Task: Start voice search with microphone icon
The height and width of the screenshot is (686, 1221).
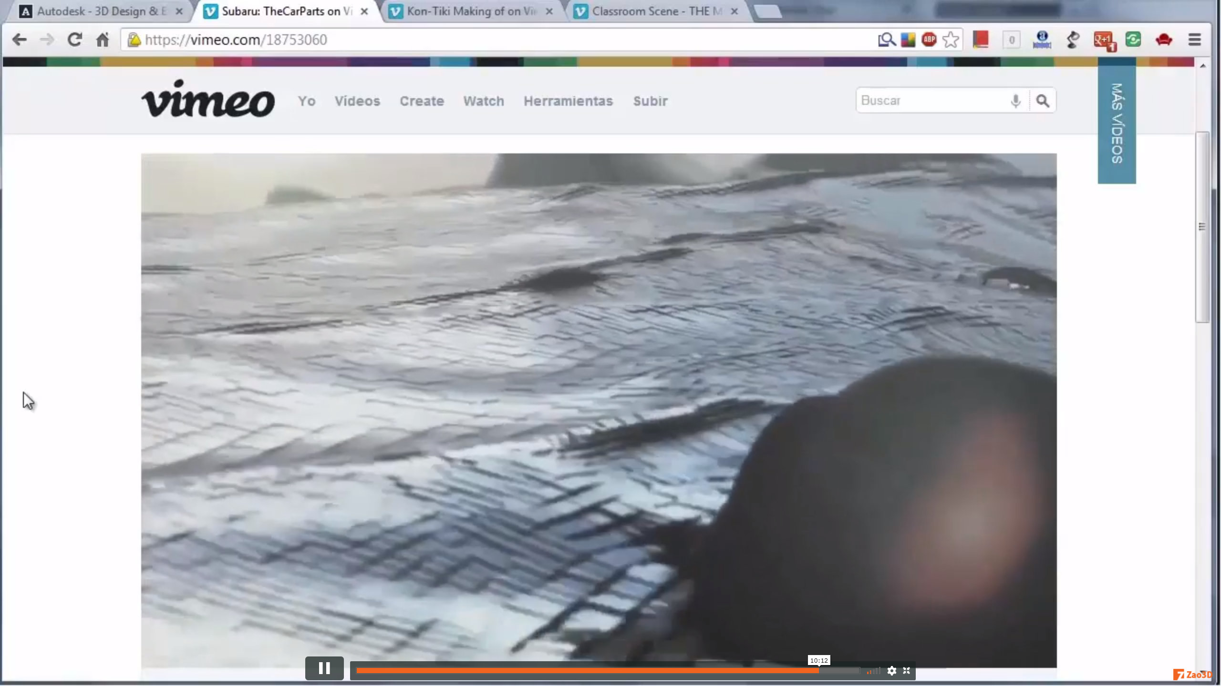Action: point(1016,101)
